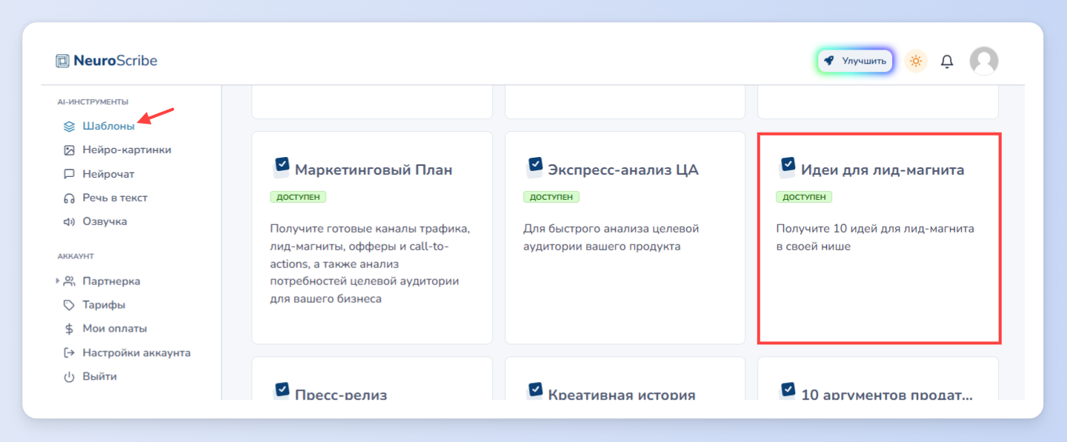This screenshot has width=1067, height=442.
Task: Click ДОСТУПЕН badge on Экспресс-анализ ЦА
Action: (551, 197)
